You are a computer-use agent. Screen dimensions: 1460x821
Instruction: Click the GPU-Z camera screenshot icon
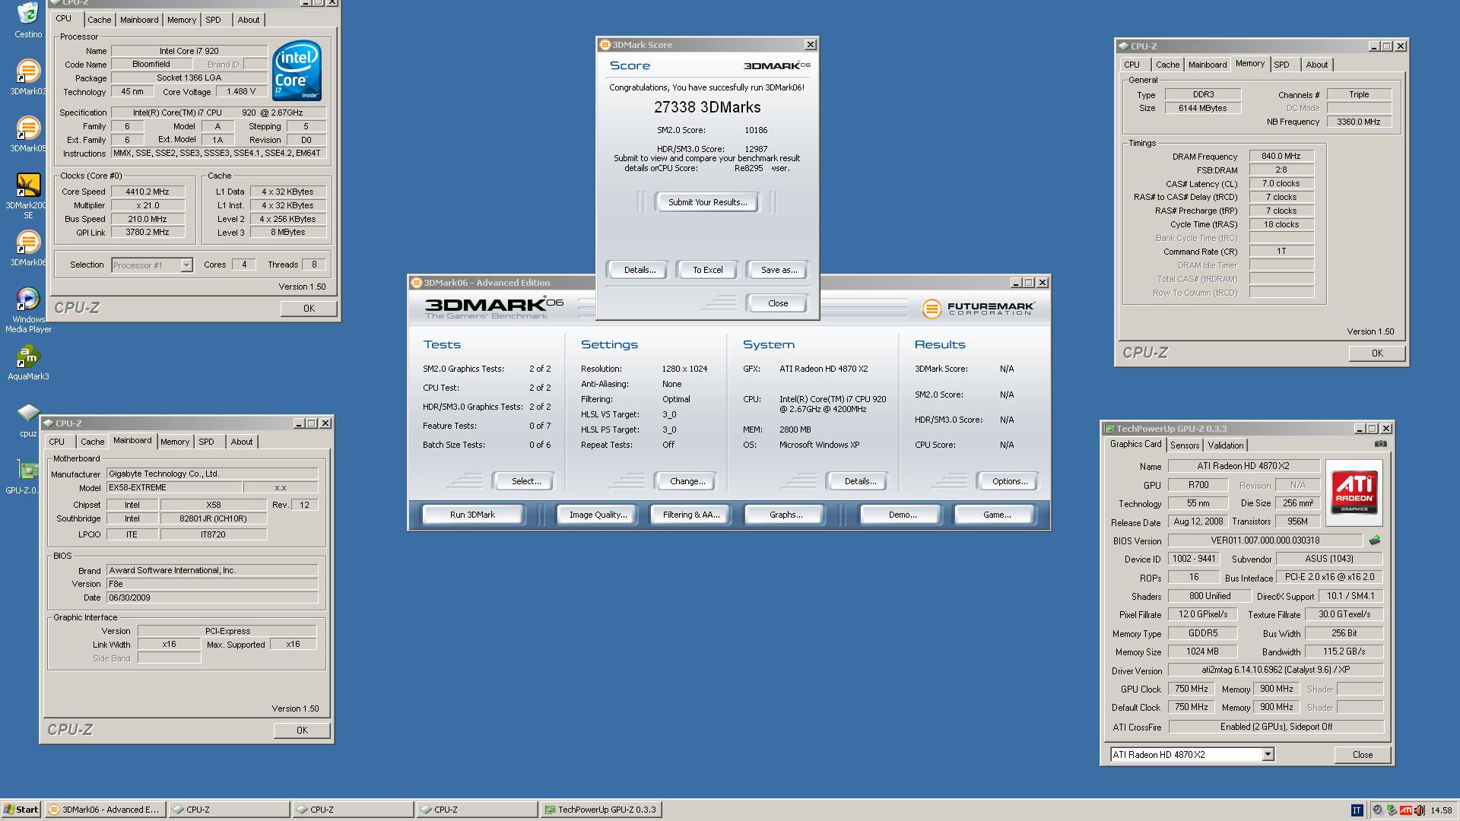point(1381,444)
